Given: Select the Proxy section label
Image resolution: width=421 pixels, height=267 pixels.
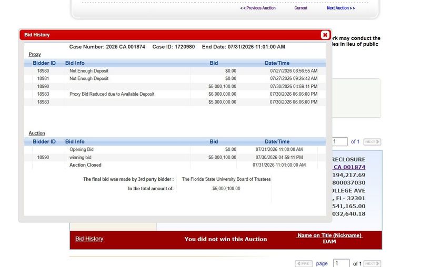Looking at the screenshot, I should 35,54.
